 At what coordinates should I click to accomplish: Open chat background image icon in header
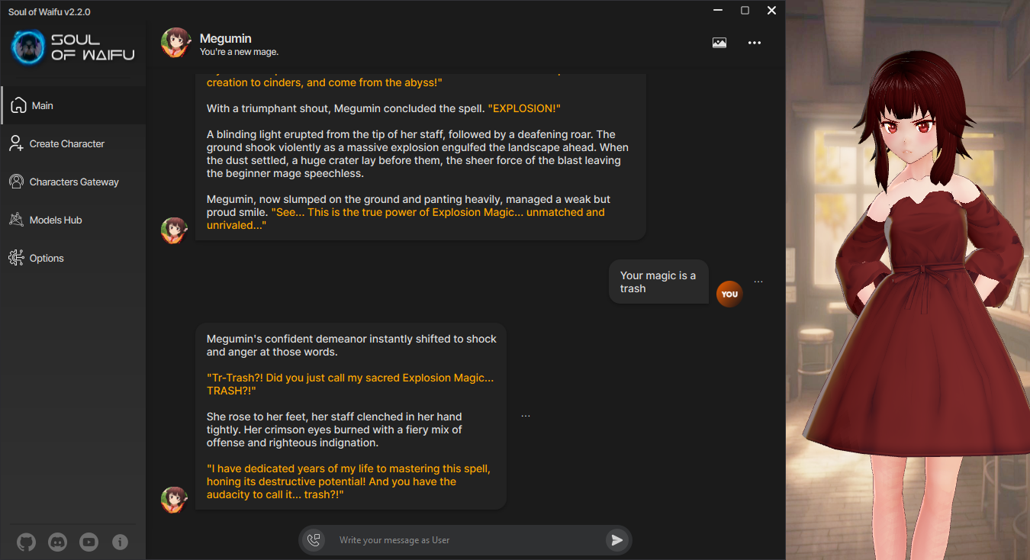coord(719,43)
